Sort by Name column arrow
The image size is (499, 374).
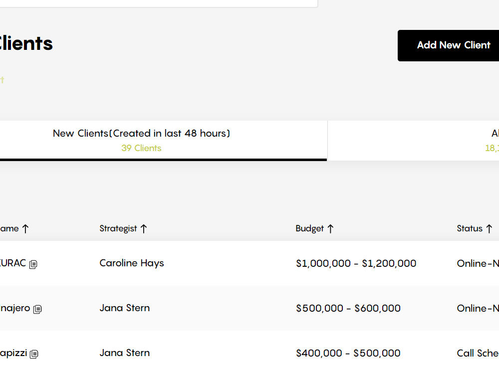point(25,229)
